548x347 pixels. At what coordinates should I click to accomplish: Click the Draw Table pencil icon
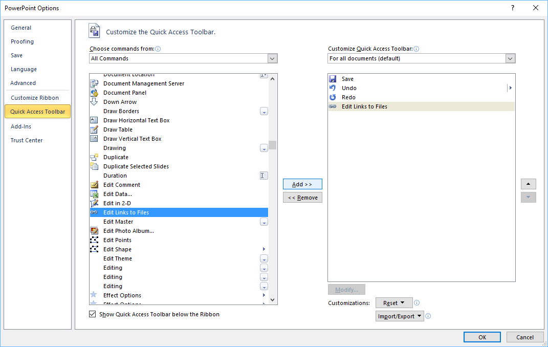[x=94, y=129]
